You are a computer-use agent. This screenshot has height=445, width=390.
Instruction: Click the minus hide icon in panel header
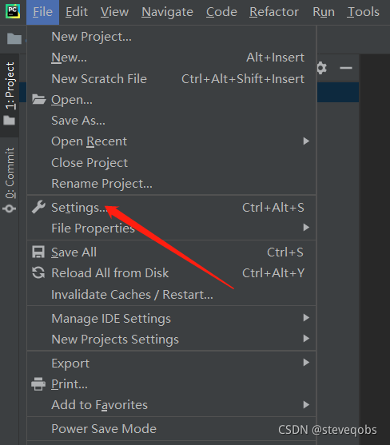(x=346, y=68)
